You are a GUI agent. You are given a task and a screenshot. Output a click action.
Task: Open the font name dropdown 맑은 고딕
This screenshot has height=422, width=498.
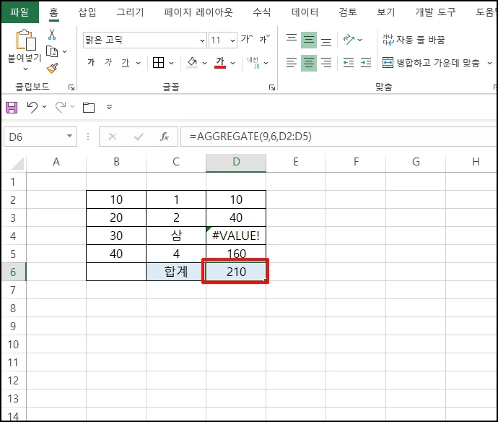click(x=202, y=40)
